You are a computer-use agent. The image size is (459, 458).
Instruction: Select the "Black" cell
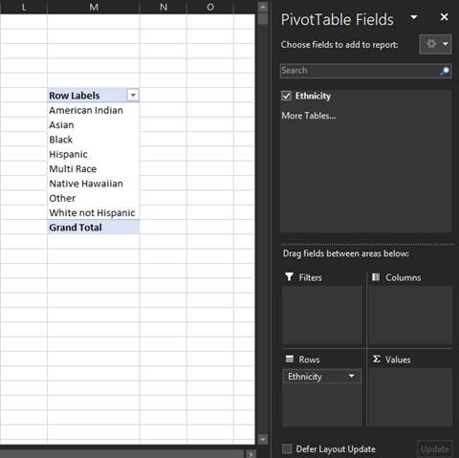click(x=94, y=140)
